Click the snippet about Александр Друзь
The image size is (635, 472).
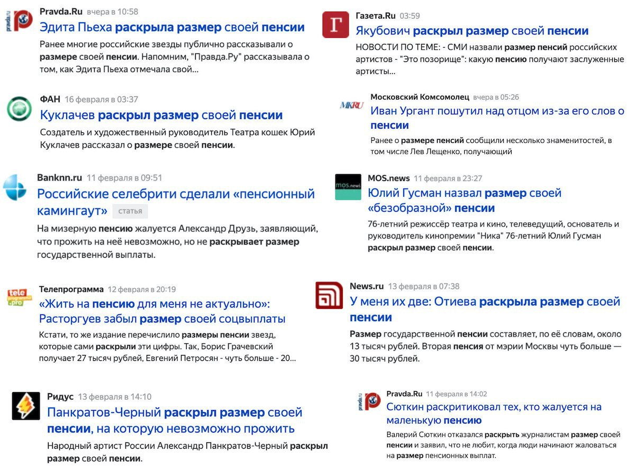click(177, 242)
